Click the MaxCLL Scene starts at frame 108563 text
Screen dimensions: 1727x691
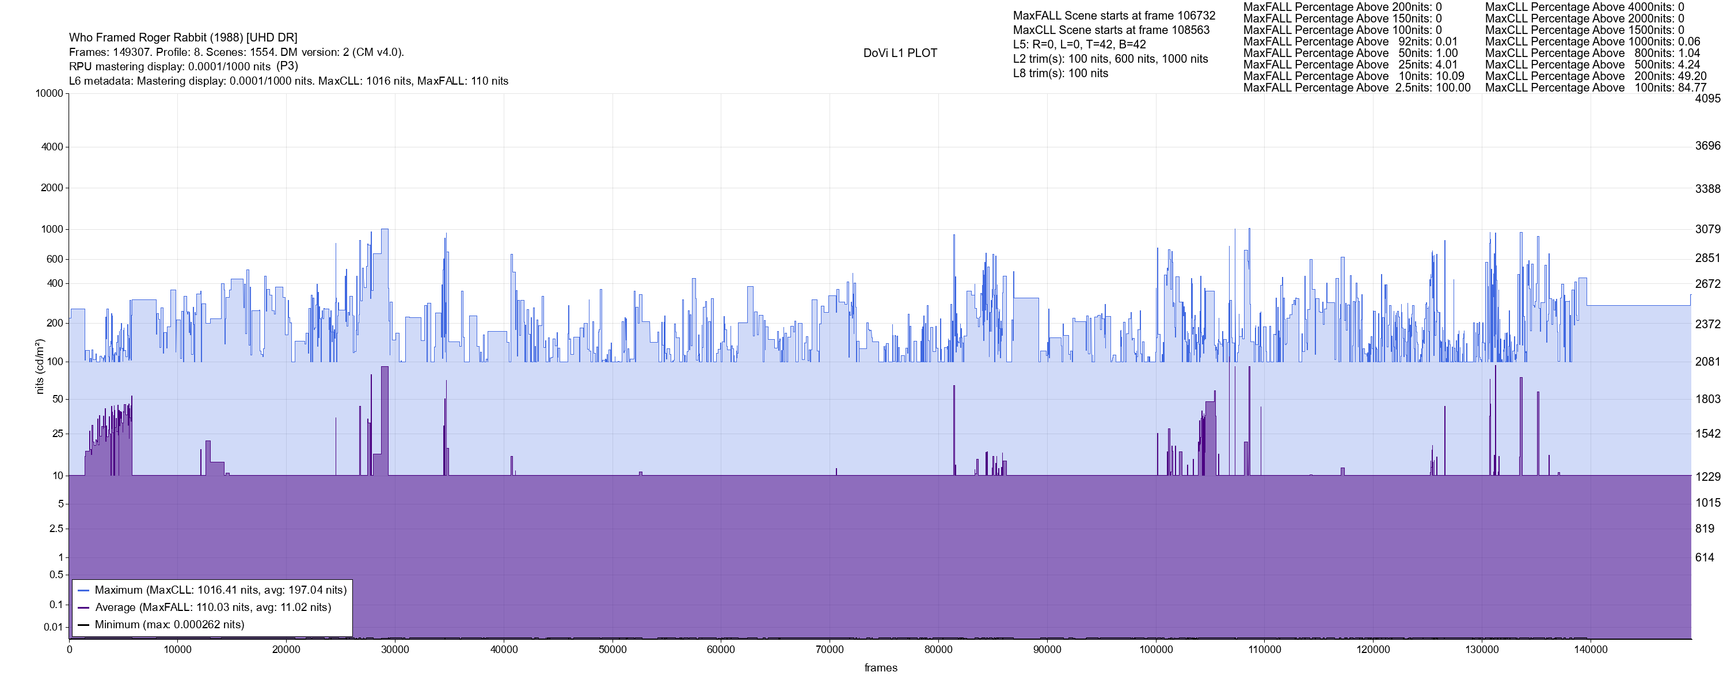point(1111,30)
